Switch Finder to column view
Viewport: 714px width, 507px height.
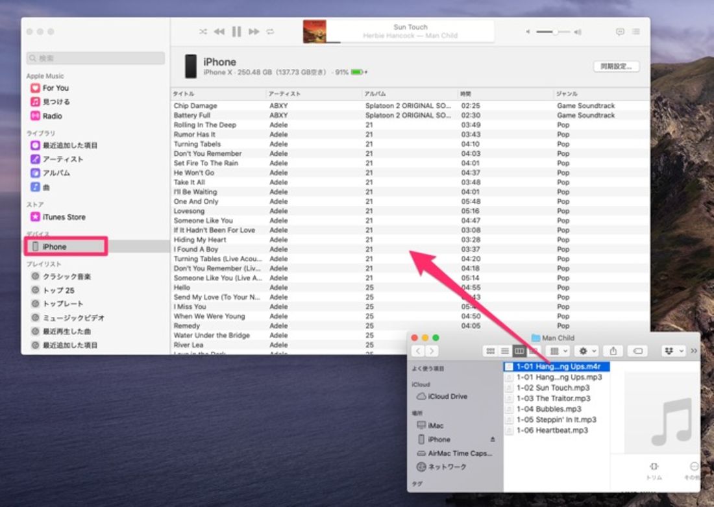pyautogui.click(x=519, y=351)
